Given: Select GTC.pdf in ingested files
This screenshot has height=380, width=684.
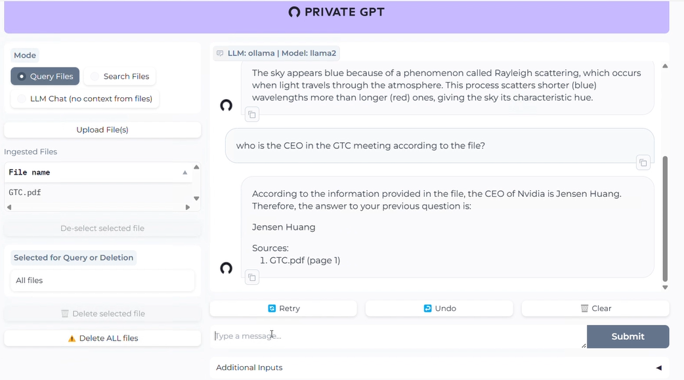Looking at the screenshot, I should tap(98, 192).
